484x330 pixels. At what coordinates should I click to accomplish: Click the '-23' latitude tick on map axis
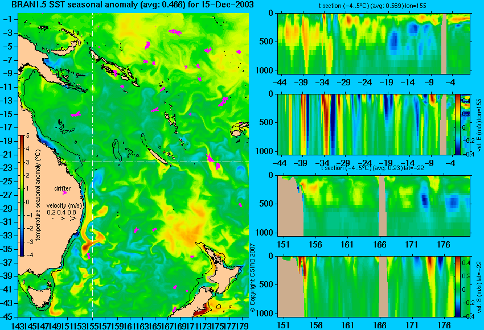(x=7, y=168)
